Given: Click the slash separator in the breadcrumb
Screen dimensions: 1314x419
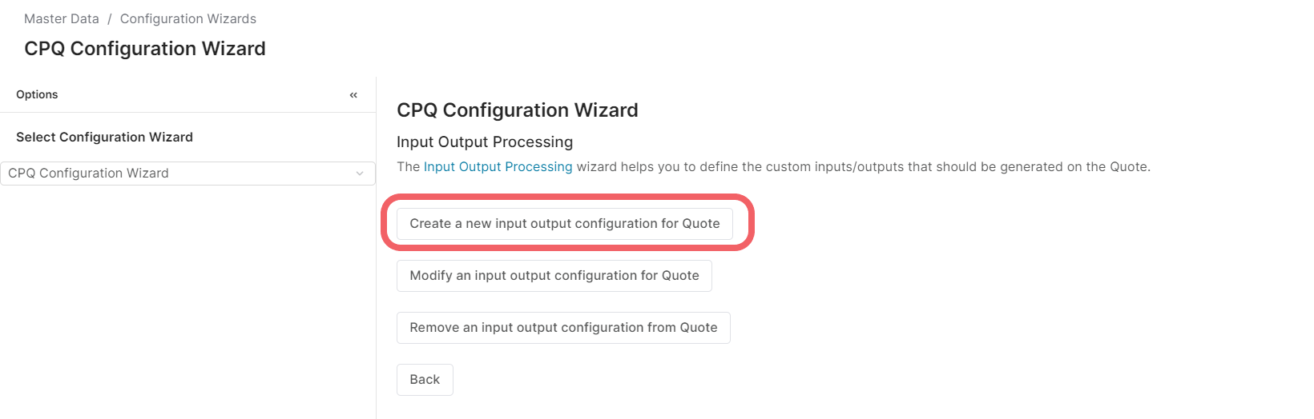Looking at the screenshot, I should point(110,18).
